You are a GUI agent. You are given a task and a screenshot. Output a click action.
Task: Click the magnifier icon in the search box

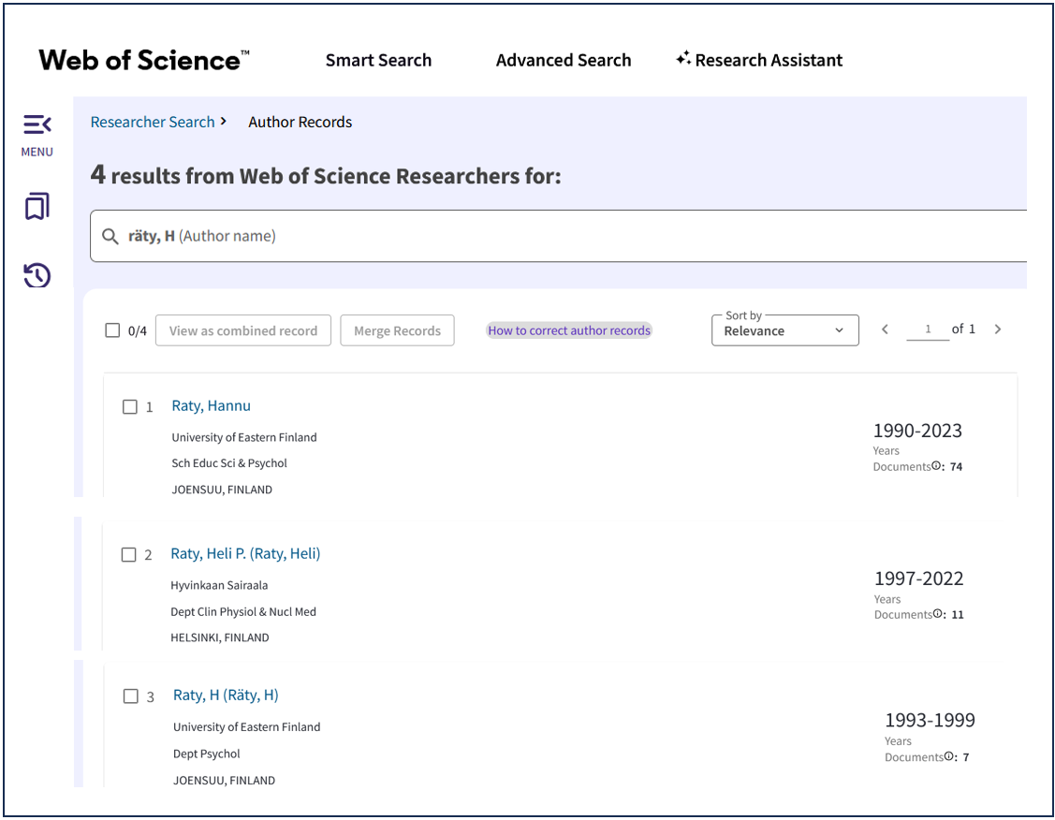coord(110,236)
